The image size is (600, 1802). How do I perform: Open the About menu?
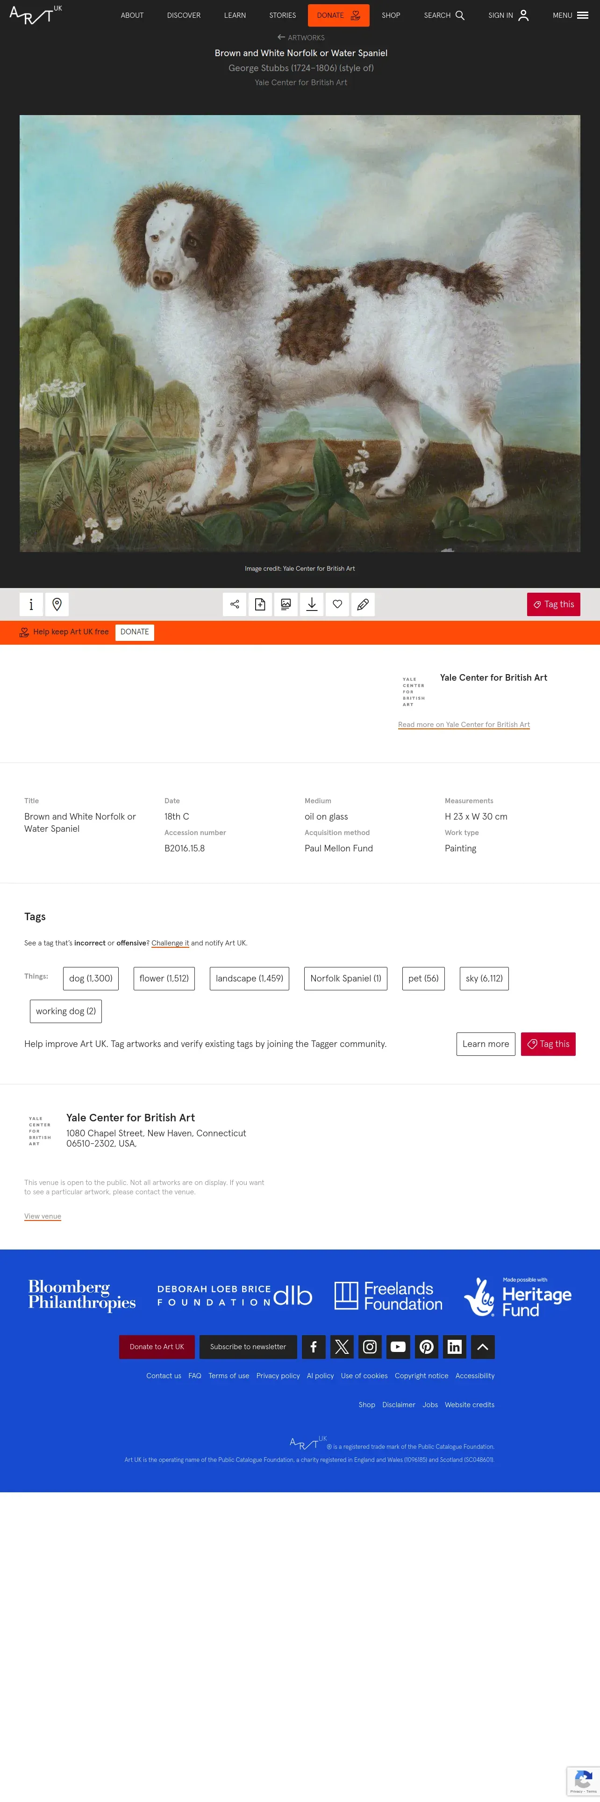(x=132, y=15)
